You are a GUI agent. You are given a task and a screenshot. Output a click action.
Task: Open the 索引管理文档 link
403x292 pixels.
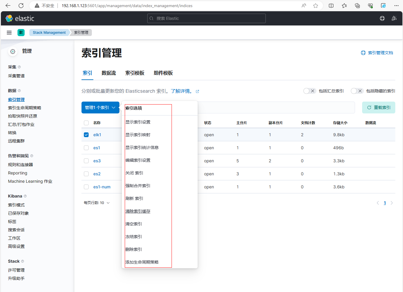[380, 53]
